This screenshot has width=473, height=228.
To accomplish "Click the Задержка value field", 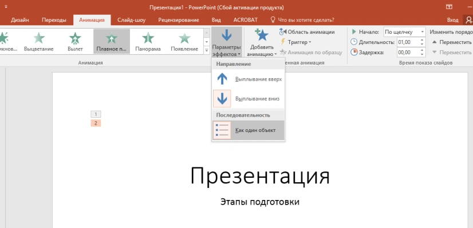I will (408, 53).
